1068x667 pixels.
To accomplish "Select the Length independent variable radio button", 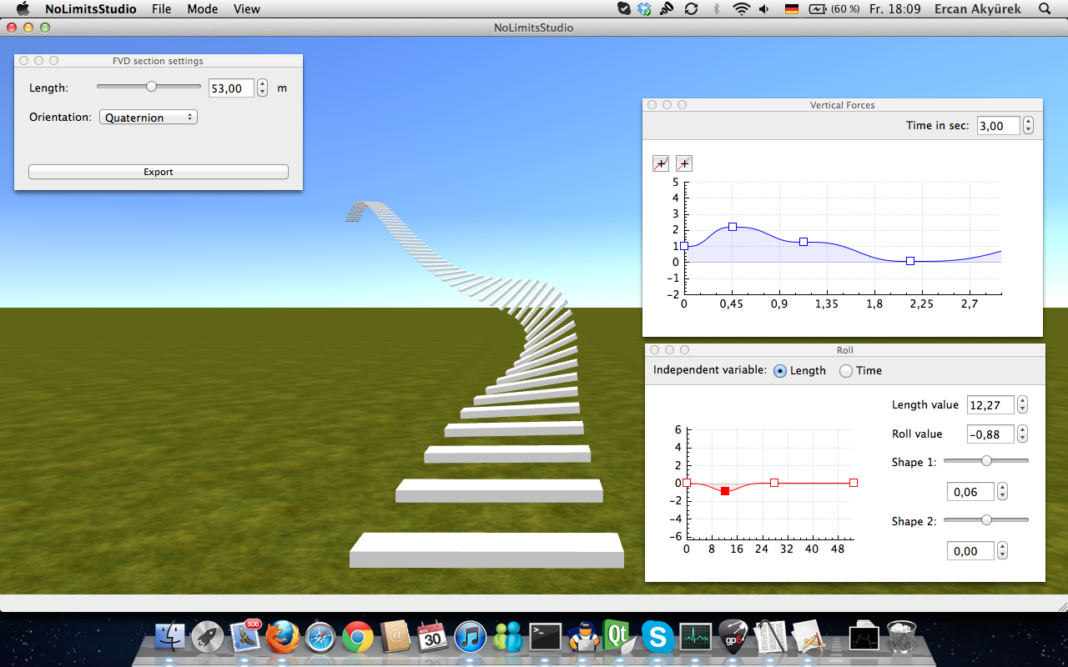I will (x=780, y=371).
